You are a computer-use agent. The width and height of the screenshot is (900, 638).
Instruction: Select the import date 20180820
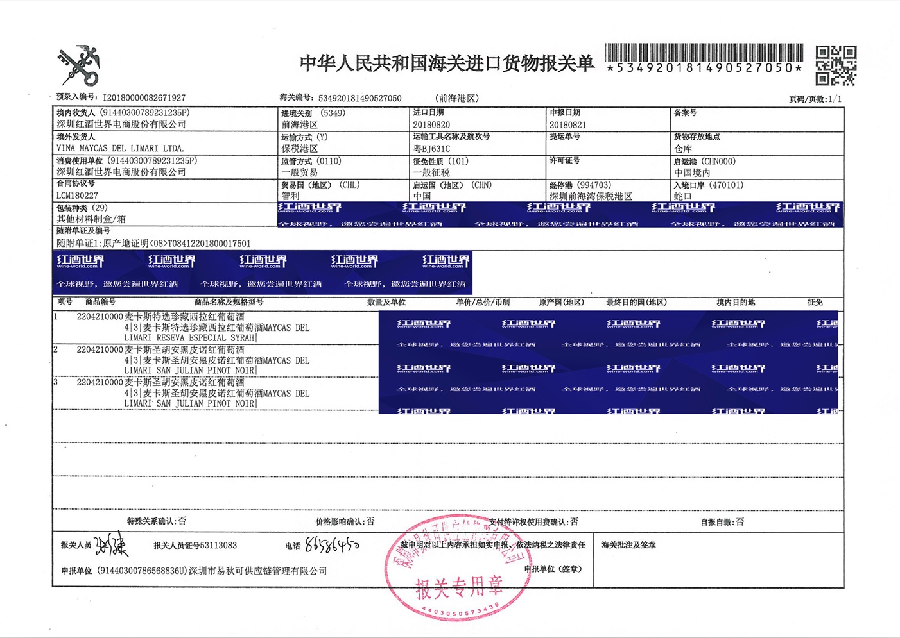click(431, 124)
